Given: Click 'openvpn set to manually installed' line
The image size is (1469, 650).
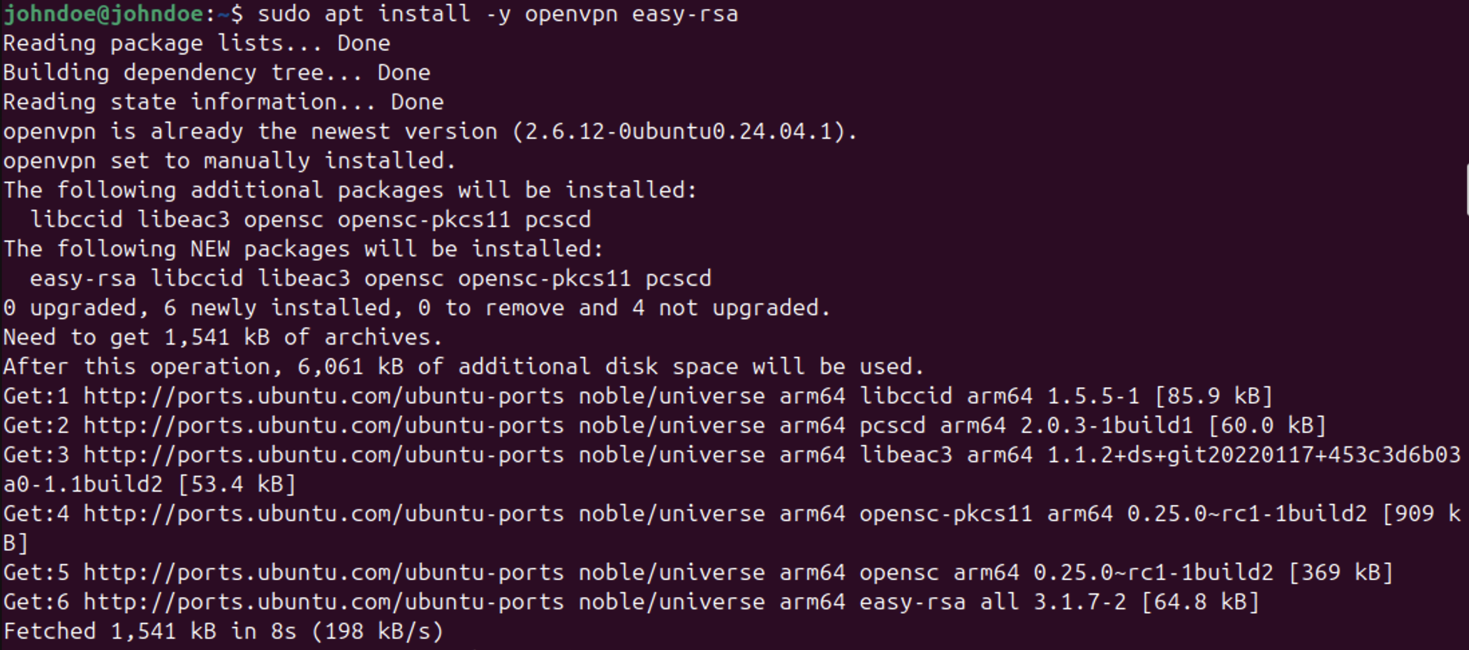Looking at the screenshot, I should [x=230, y=161].
